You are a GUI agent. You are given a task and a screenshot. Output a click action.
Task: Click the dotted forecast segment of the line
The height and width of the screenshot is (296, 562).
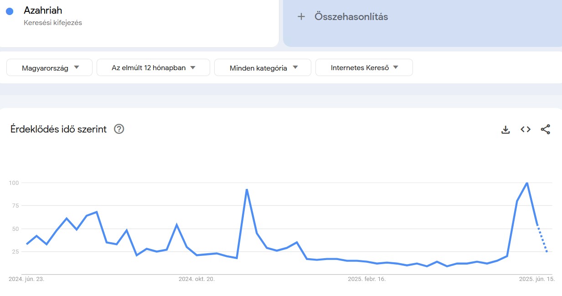click(x=542, y=239)
